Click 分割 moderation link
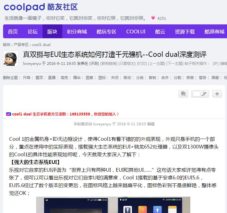Image resolution: width=227 pixels, height=213 pixels. click(x=177, y=78)
